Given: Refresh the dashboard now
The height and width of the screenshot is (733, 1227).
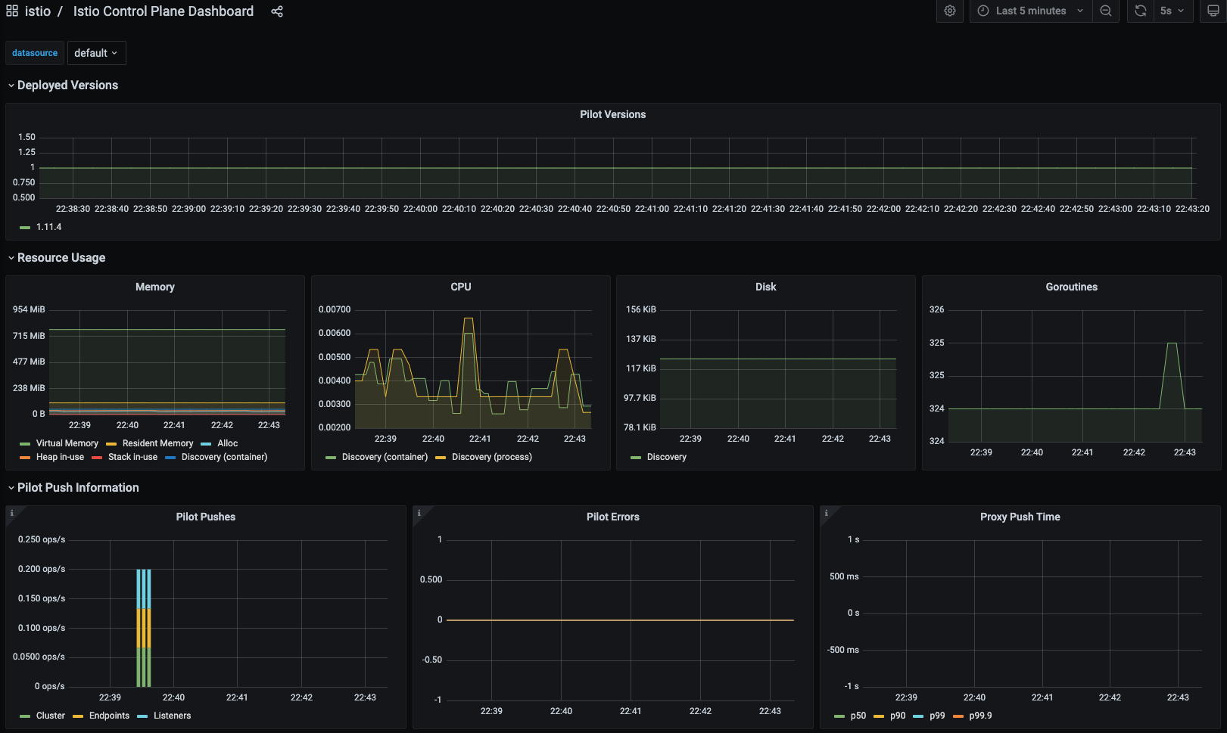Looking at the screenshot, I should click(x=1141, y=11).
